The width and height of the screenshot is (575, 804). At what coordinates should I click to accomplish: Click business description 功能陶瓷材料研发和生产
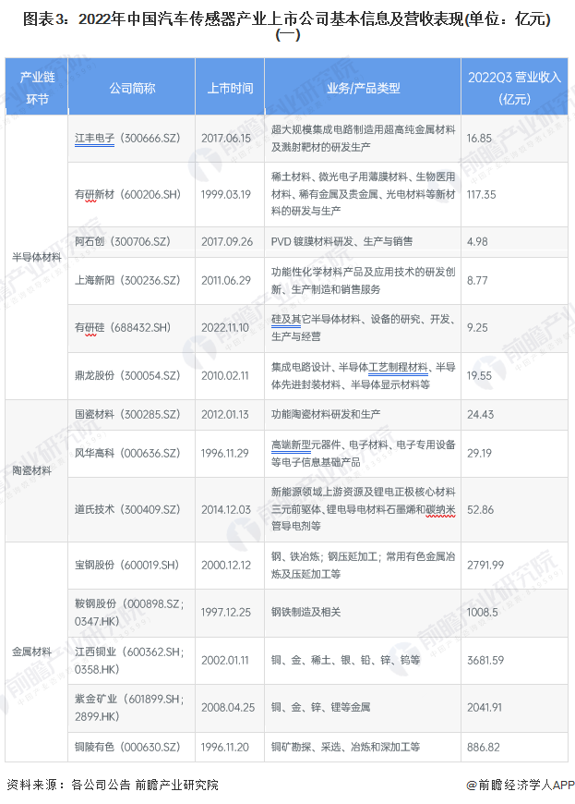pos(326,414)
